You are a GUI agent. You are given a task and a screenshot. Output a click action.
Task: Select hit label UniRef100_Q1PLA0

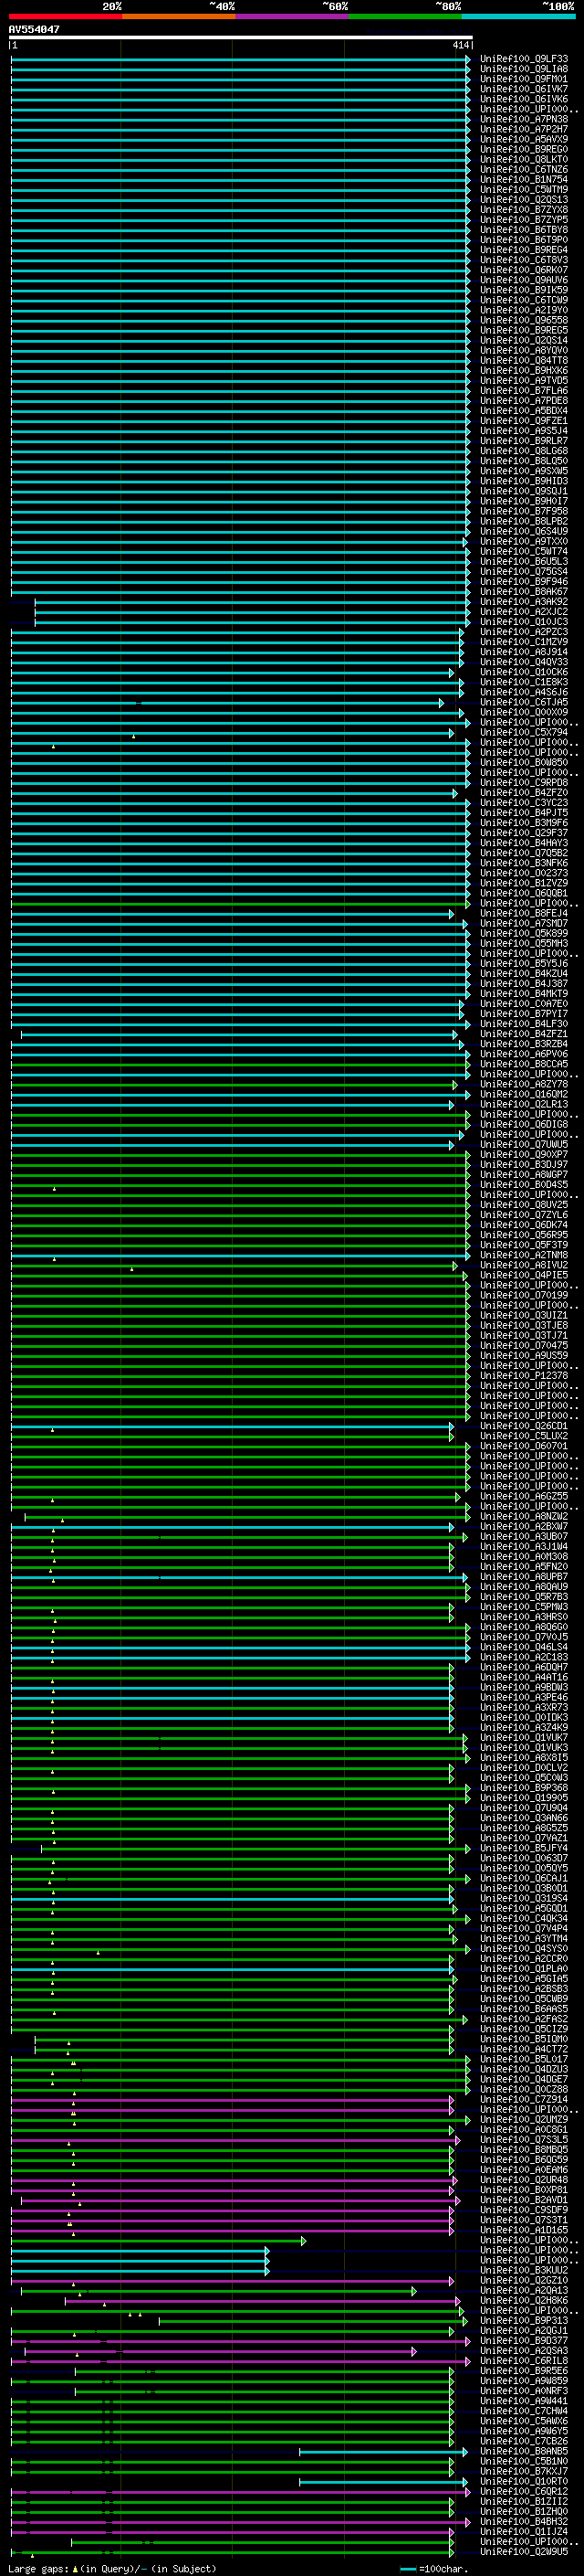[523, 1968]
